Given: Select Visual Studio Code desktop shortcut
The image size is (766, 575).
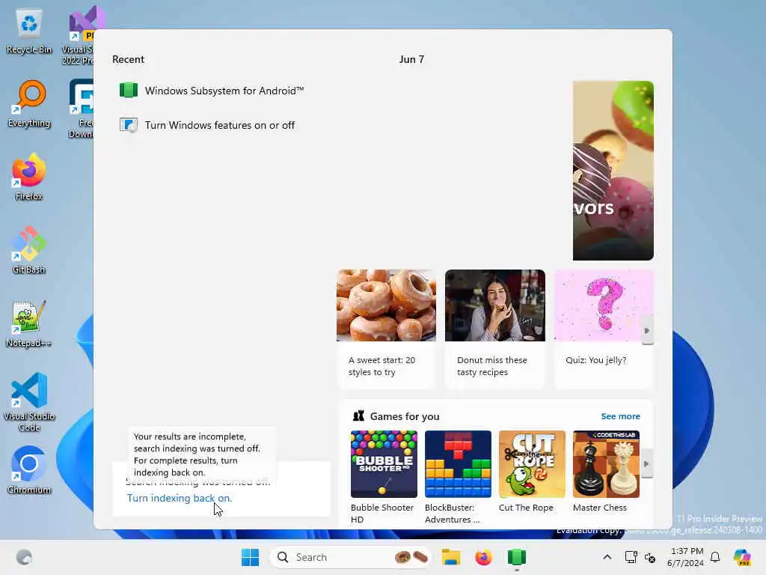Looking at the screenshot, I should [29, 402].
